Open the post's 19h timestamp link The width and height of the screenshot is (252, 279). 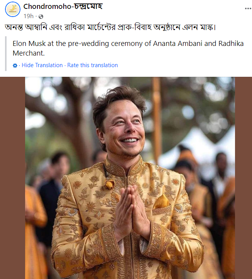[29, 16]
